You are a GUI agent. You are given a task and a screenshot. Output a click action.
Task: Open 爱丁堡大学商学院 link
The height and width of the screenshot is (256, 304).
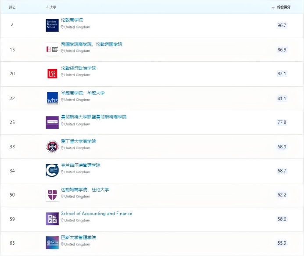[x=79, y=141]
